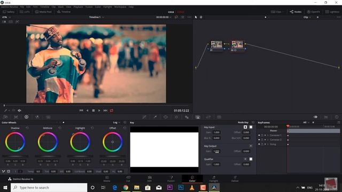This screenshot has height=192, width=342.
Task: Reset the Midtone color wheel
Action: click(x=60, y=128)
